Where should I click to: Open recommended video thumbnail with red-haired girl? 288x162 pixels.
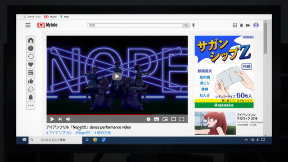tap(215, 123)
